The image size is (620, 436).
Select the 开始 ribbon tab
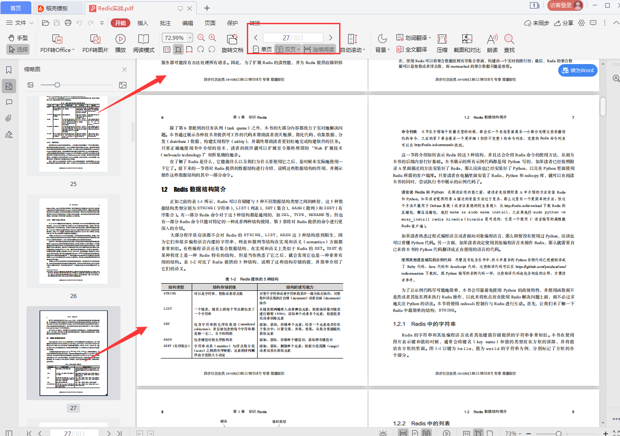pos(121,23)
